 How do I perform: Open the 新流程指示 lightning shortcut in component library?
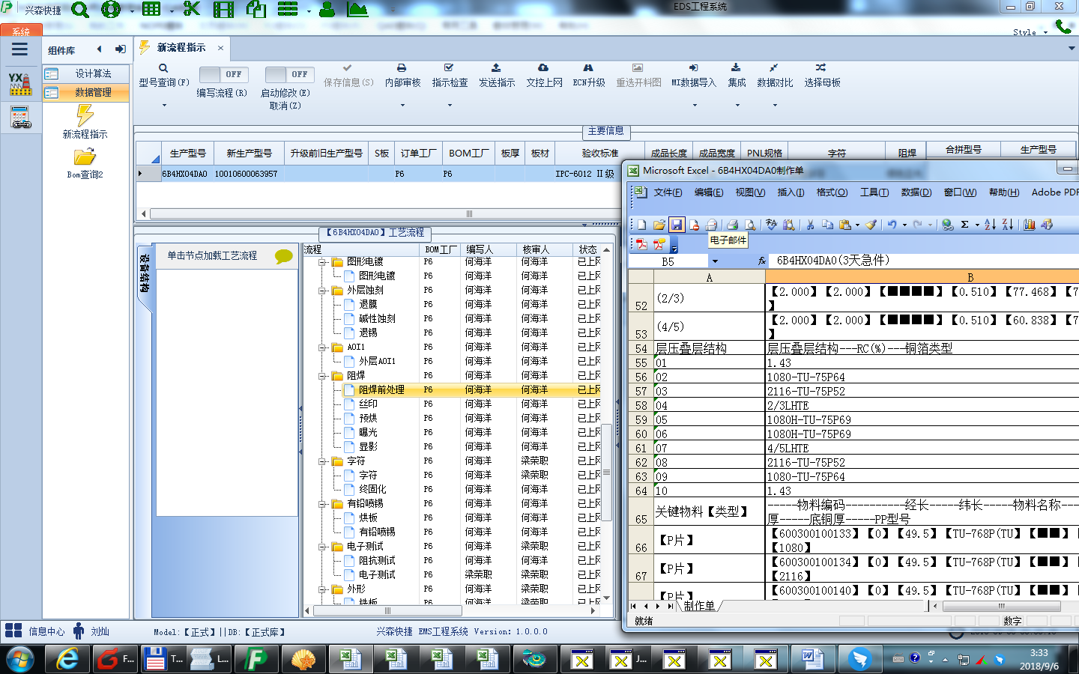pyautogui.click(x=85, y=121)
